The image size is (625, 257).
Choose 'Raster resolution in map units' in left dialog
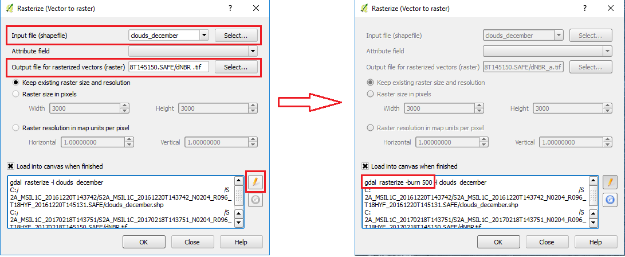[16, 128]
